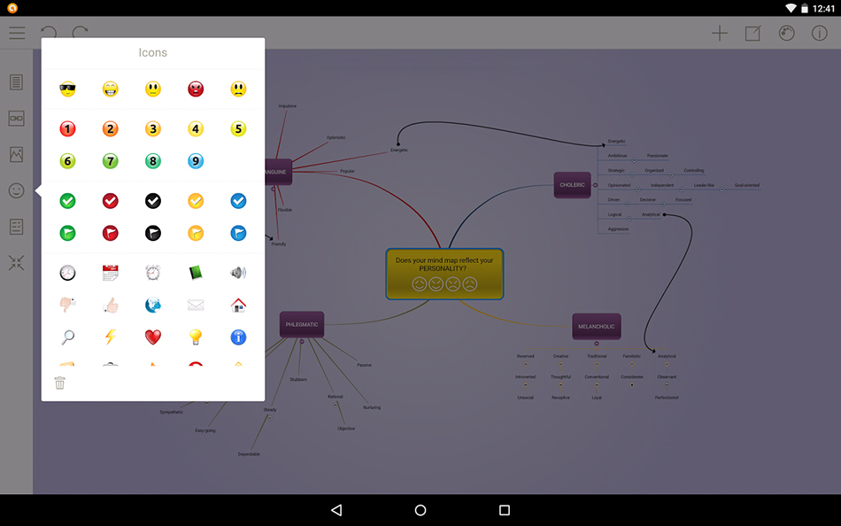This screenshot has height=526, width=841.
Task: Insert the blue info icon
Action: pos(238,337)
